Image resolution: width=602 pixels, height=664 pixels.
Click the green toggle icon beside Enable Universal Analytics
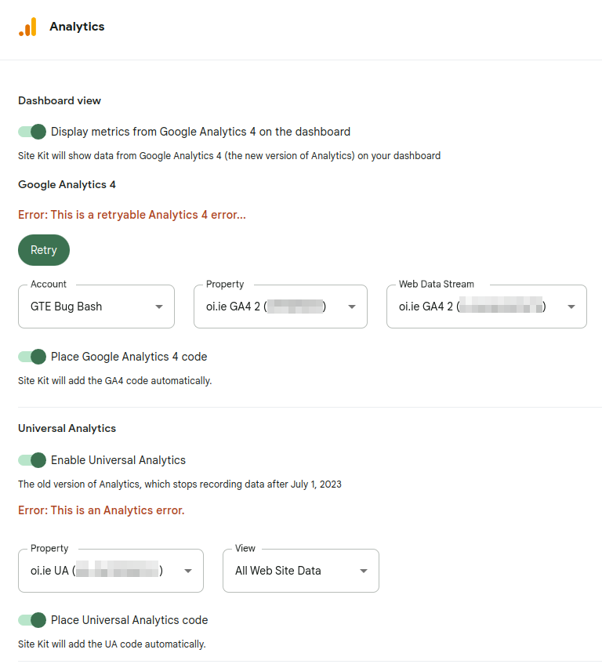(31, 460)
